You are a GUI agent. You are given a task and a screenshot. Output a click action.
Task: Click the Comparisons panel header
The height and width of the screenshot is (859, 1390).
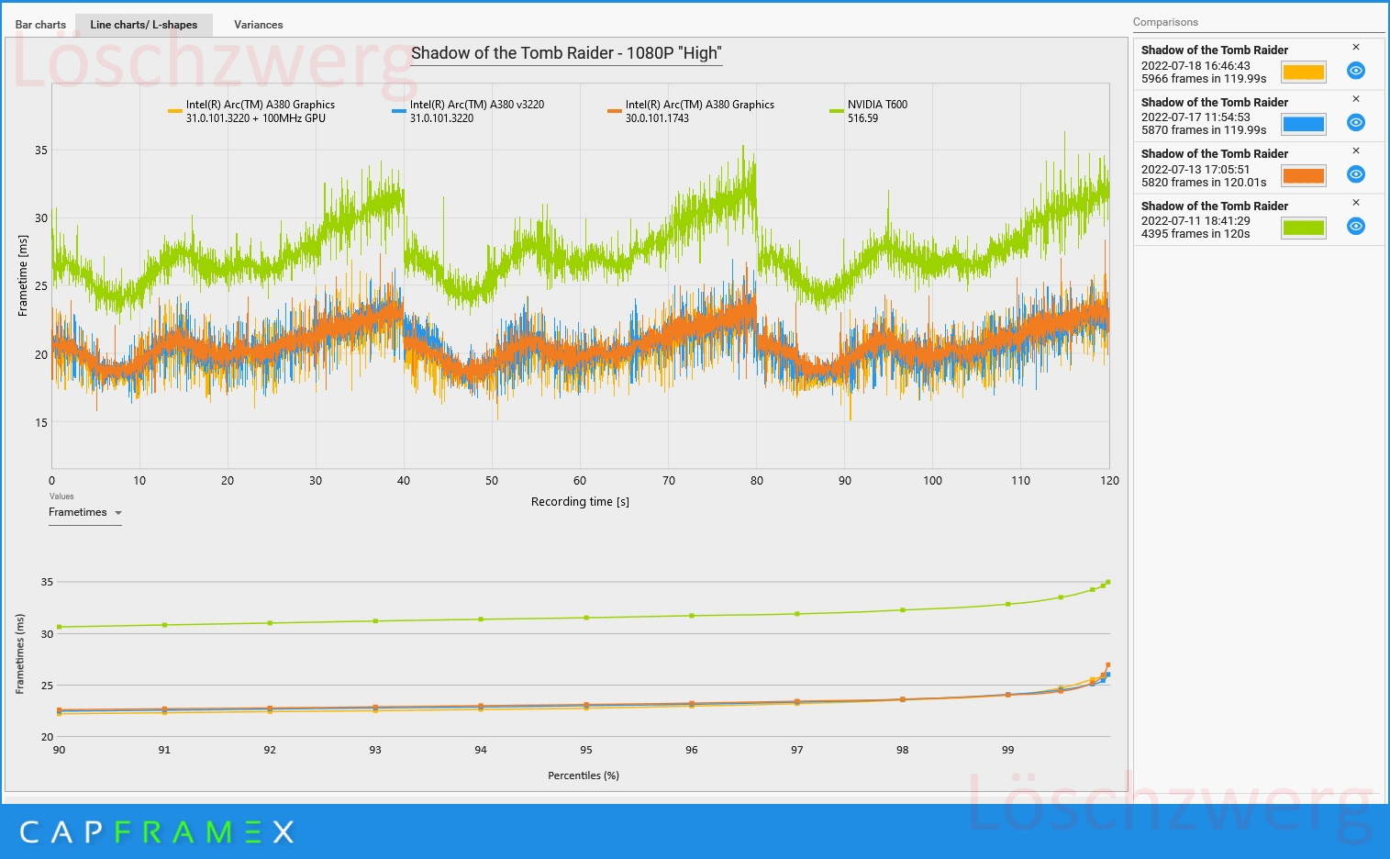(x=1165, y=22)
